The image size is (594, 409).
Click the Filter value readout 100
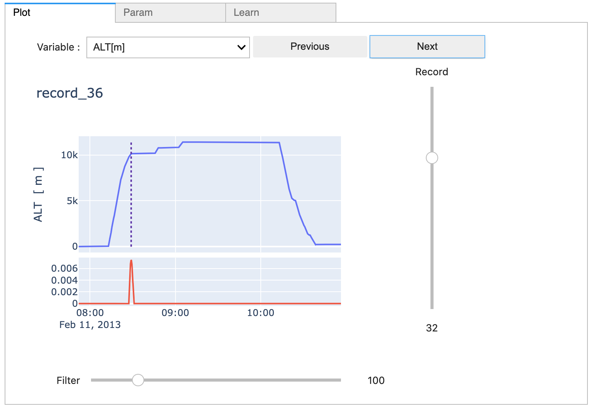tap(376, 380)
